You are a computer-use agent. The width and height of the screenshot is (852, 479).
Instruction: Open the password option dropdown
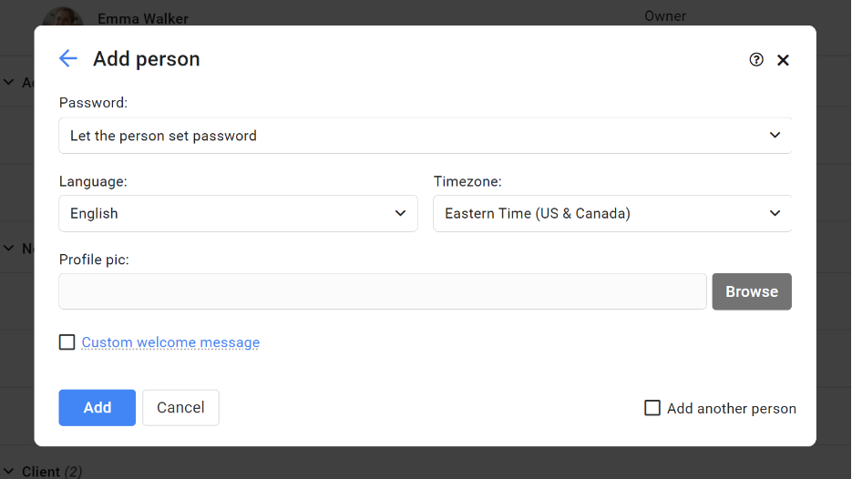coord(425,136)
